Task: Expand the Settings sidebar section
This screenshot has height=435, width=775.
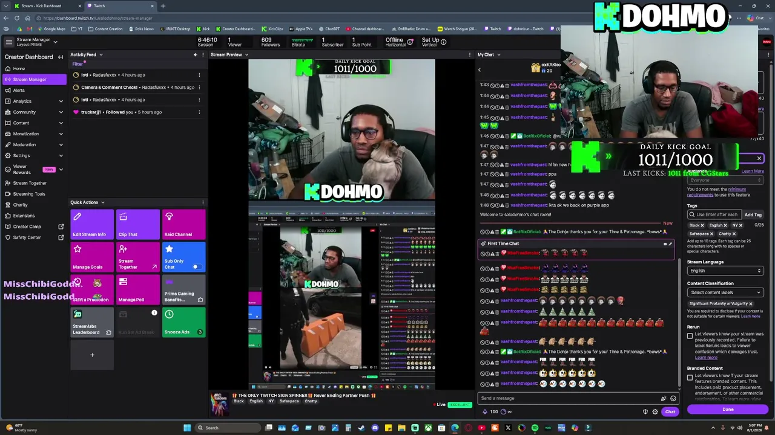Action: [61, 155]
